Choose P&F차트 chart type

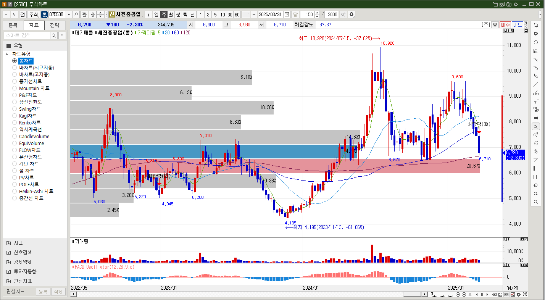pyautogui.click(x=15, y=95)
